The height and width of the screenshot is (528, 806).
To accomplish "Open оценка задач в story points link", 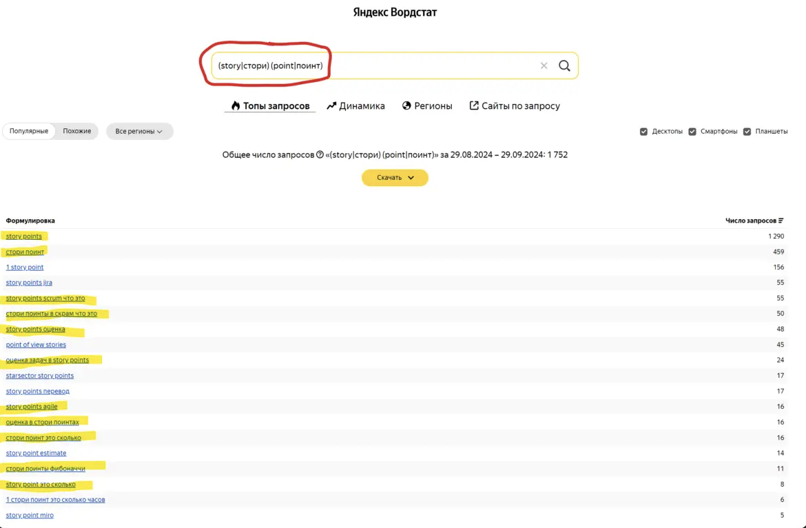I will [48, 361].
